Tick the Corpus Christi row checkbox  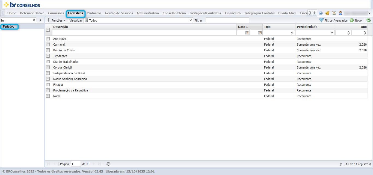click(48, 67)
